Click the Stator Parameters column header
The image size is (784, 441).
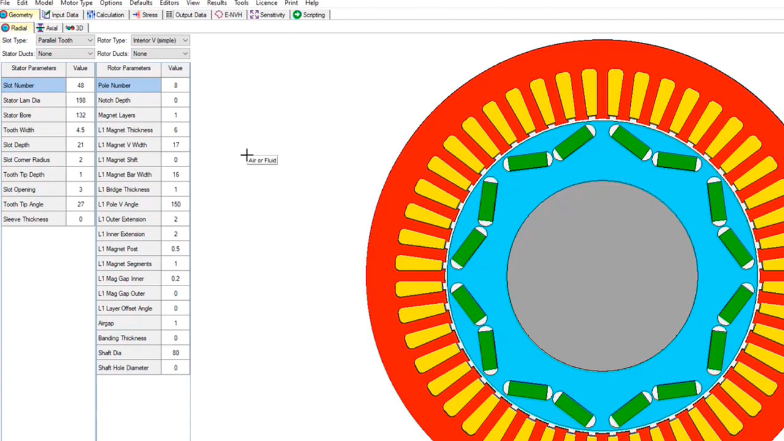(x=34, y=69)
